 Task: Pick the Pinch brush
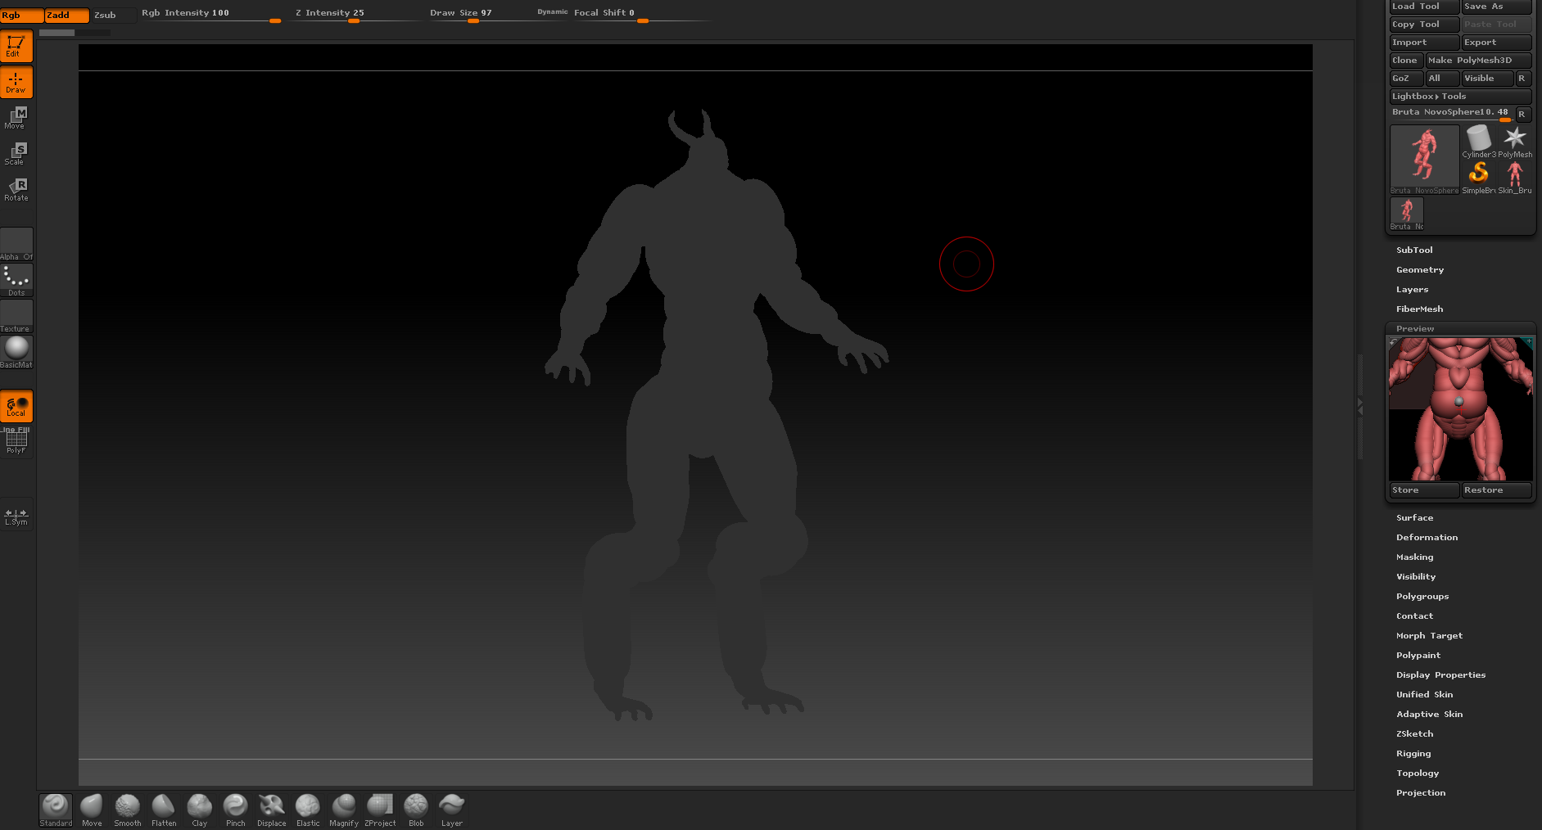pos(235,810)
